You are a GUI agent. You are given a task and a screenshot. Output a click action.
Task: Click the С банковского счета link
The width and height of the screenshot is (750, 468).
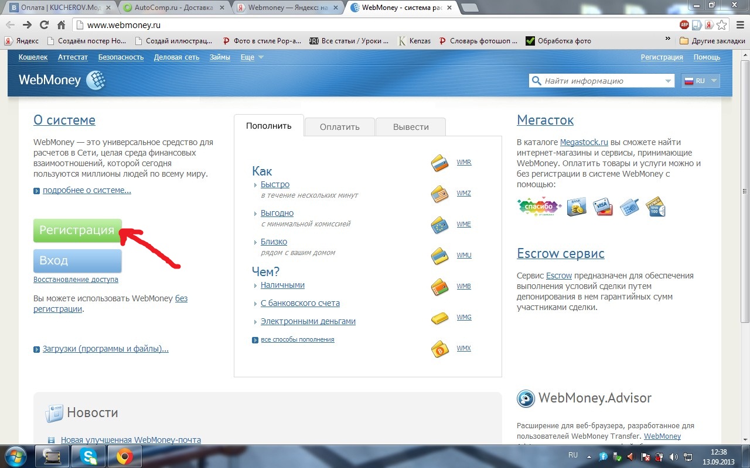click(x=300, y=304)
